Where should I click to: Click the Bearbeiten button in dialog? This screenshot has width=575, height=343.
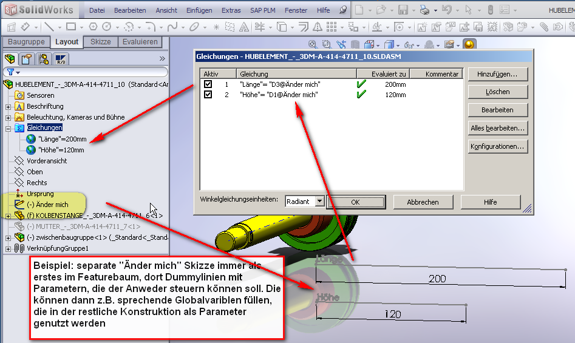[x=498, y=109]
